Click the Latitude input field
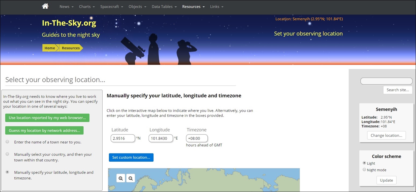 point(123,138)
